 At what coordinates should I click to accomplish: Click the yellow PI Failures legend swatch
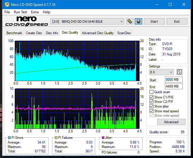(56, 138)
